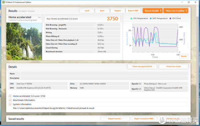Expand the Home accelerated 3.0 score row
This screenshot has height=126, width=200.
coord(10,96)
